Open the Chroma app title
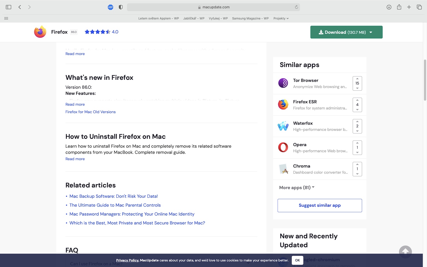Image resolution: width=427 pixels, height=267 pixels. [301, 166]
